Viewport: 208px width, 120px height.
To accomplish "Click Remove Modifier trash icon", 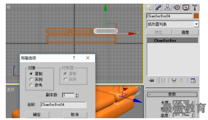I will [182, 81].
